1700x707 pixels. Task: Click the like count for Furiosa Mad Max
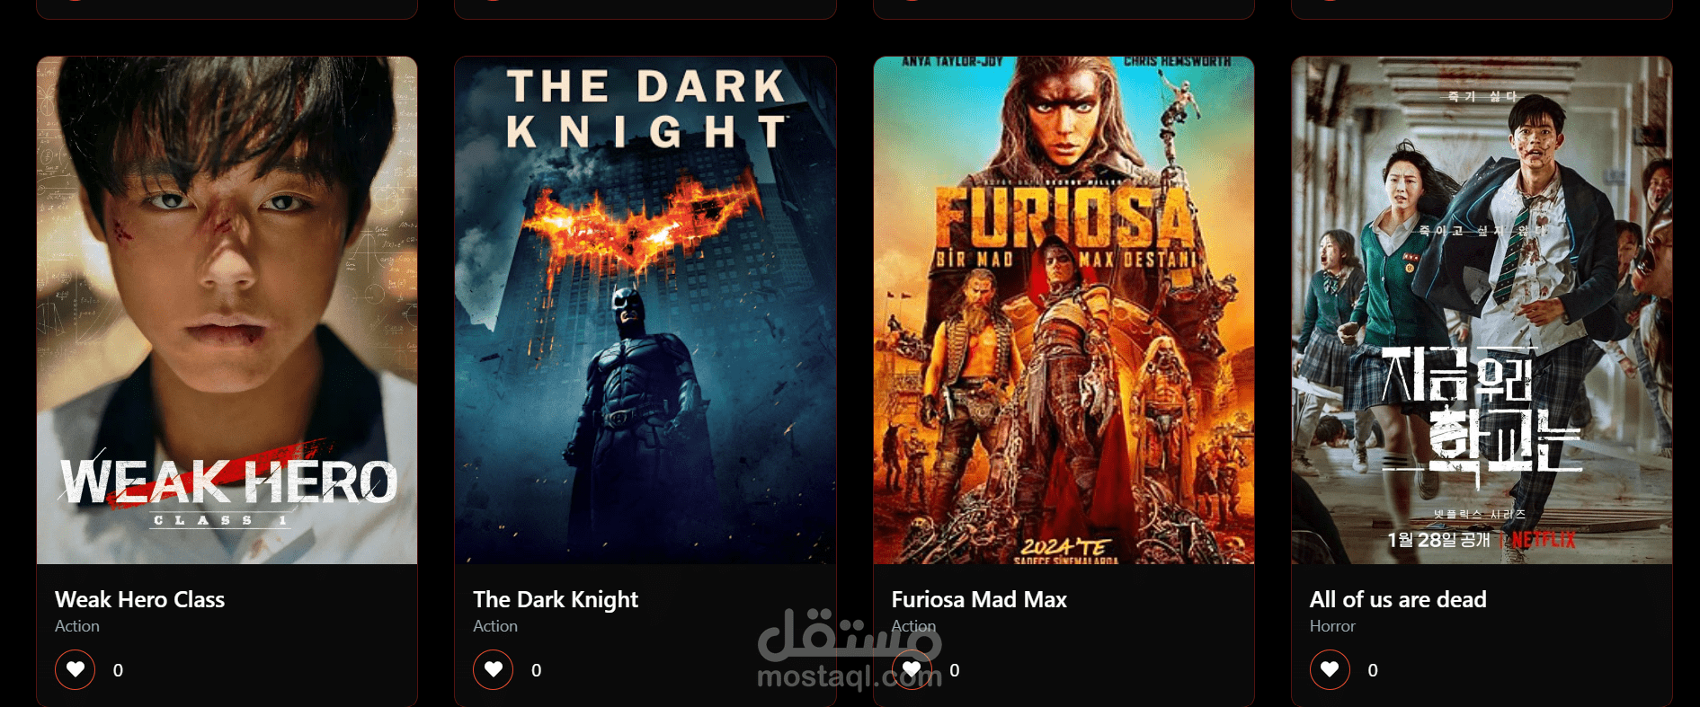click(955, 670)
